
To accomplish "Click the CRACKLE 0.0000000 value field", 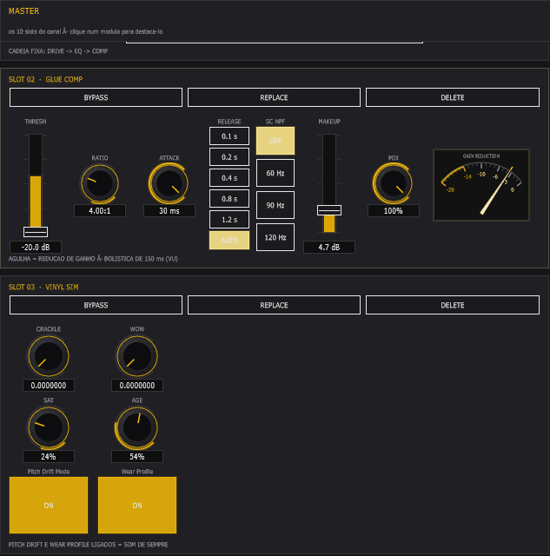I will click(49, 386).
